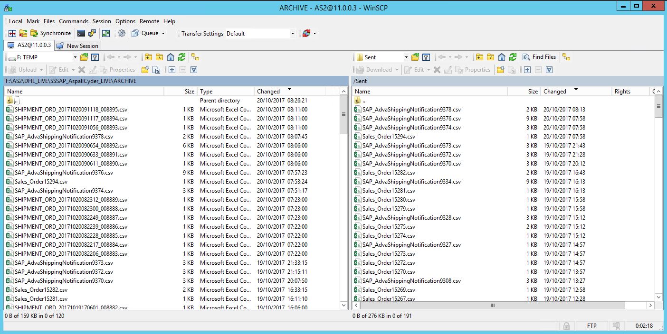Click Select Files plus icon in local panel

coord(172,70)
